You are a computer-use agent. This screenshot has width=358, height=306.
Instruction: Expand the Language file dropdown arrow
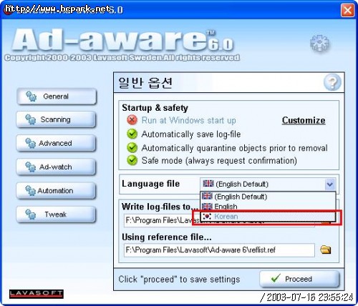point(330,184)
